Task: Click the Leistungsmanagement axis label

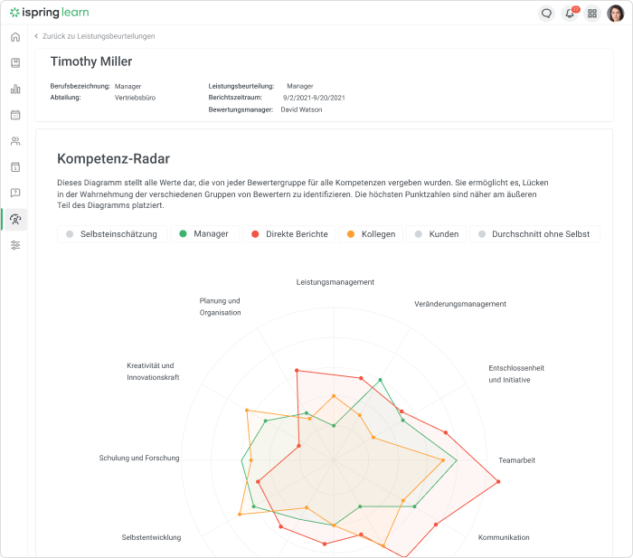Action: (335, 282)
